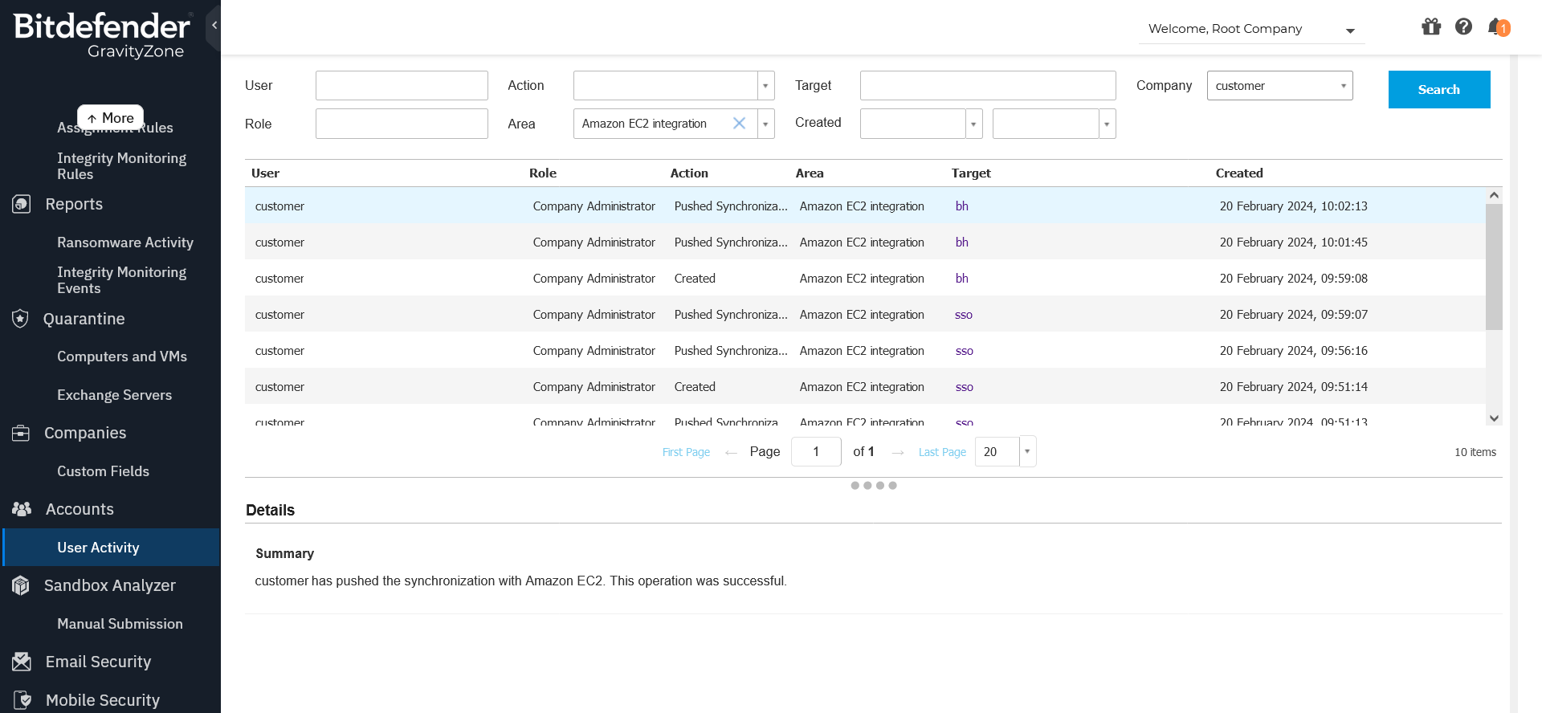The width and height of the screenshot is (1542, 713).
Task: Open Integrity Monitoring Events page
Action: 121,280
